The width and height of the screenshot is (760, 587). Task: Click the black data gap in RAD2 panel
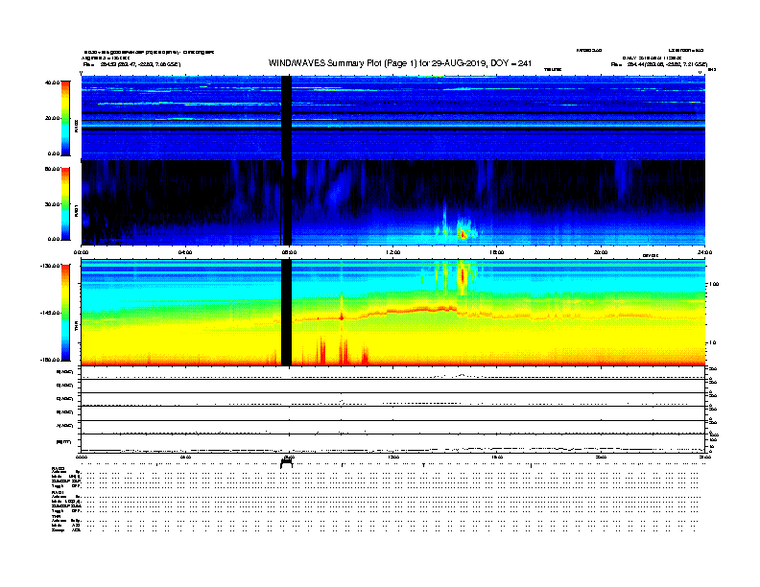(x=287, y=118)
